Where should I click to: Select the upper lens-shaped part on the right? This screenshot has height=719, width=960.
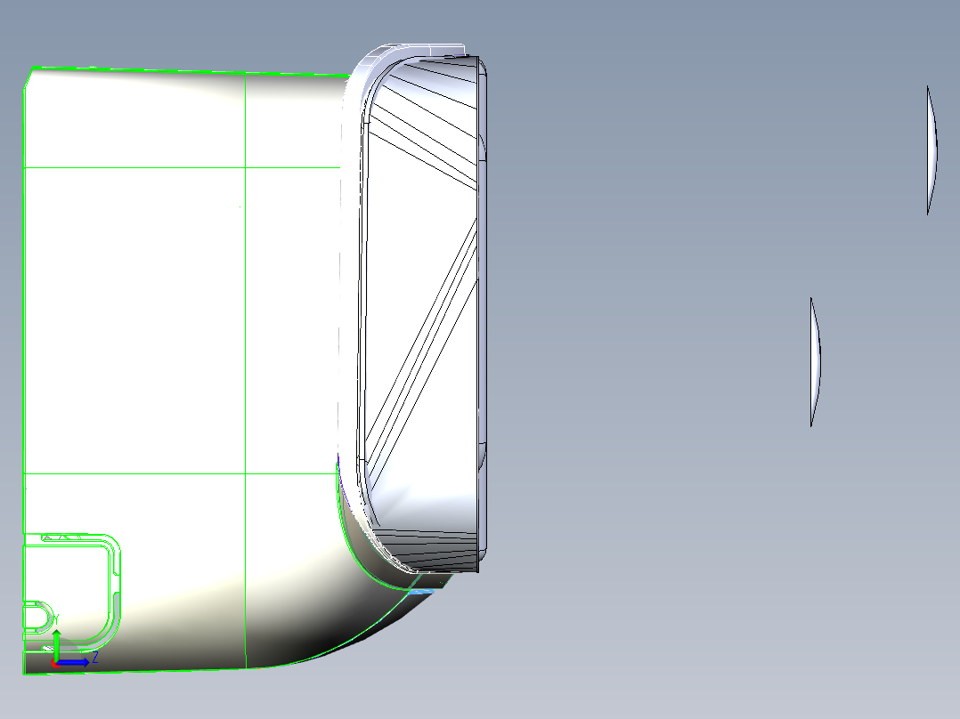point(932,149)
